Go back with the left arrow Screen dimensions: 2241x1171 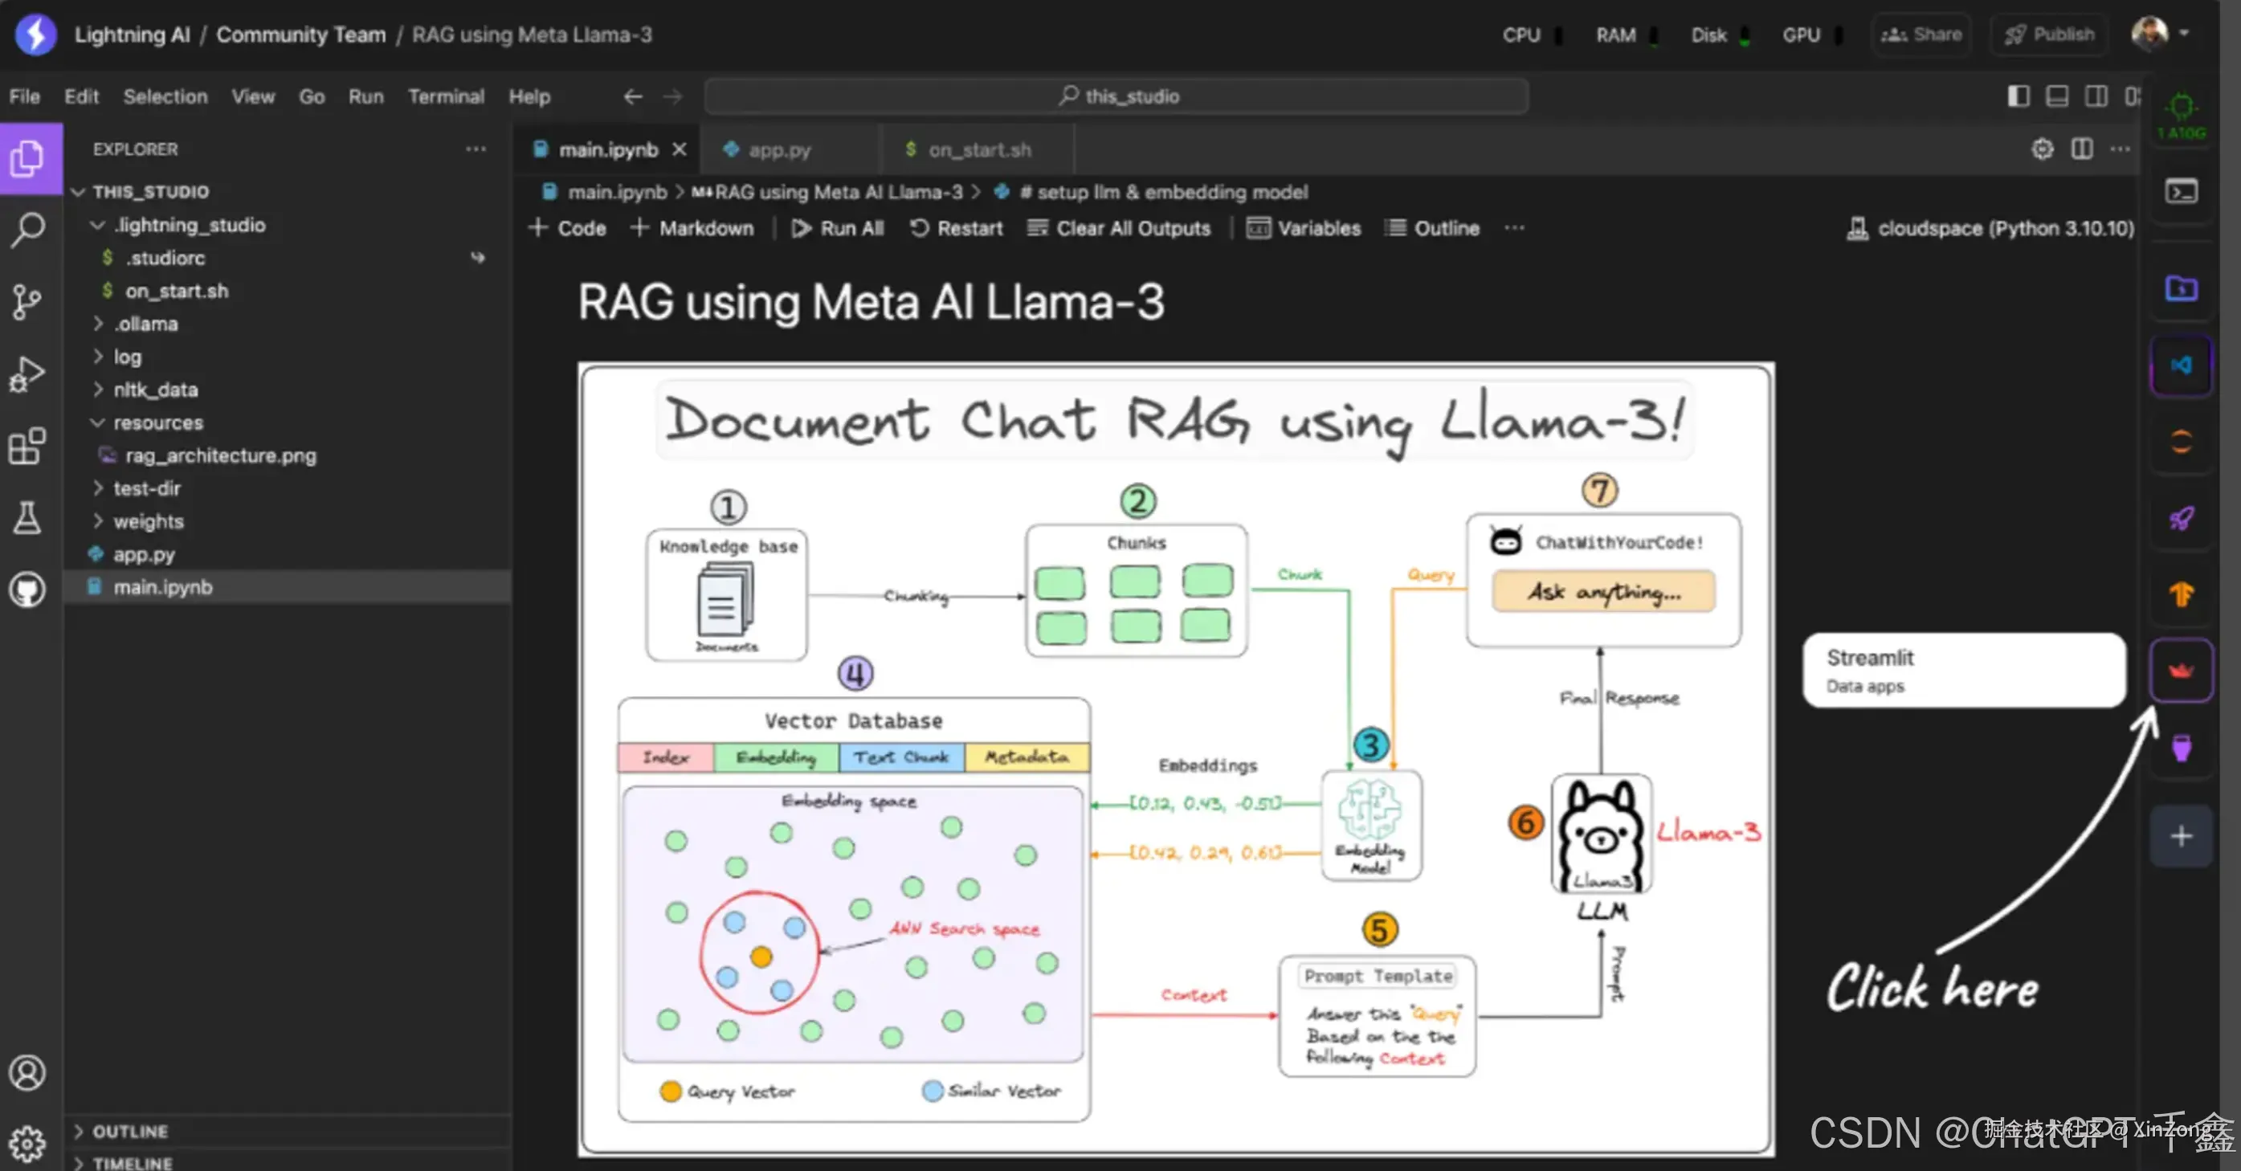633,96
